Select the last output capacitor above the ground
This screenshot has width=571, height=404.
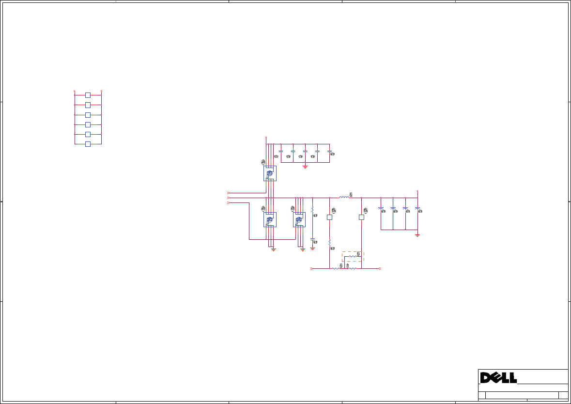[417, 209]
